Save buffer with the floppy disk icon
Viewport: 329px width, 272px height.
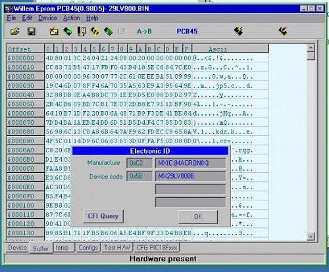point(32,32)
